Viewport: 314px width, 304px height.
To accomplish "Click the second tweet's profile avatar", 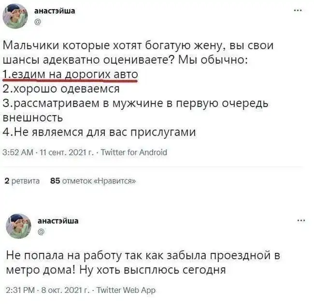I will pos(18,225).
